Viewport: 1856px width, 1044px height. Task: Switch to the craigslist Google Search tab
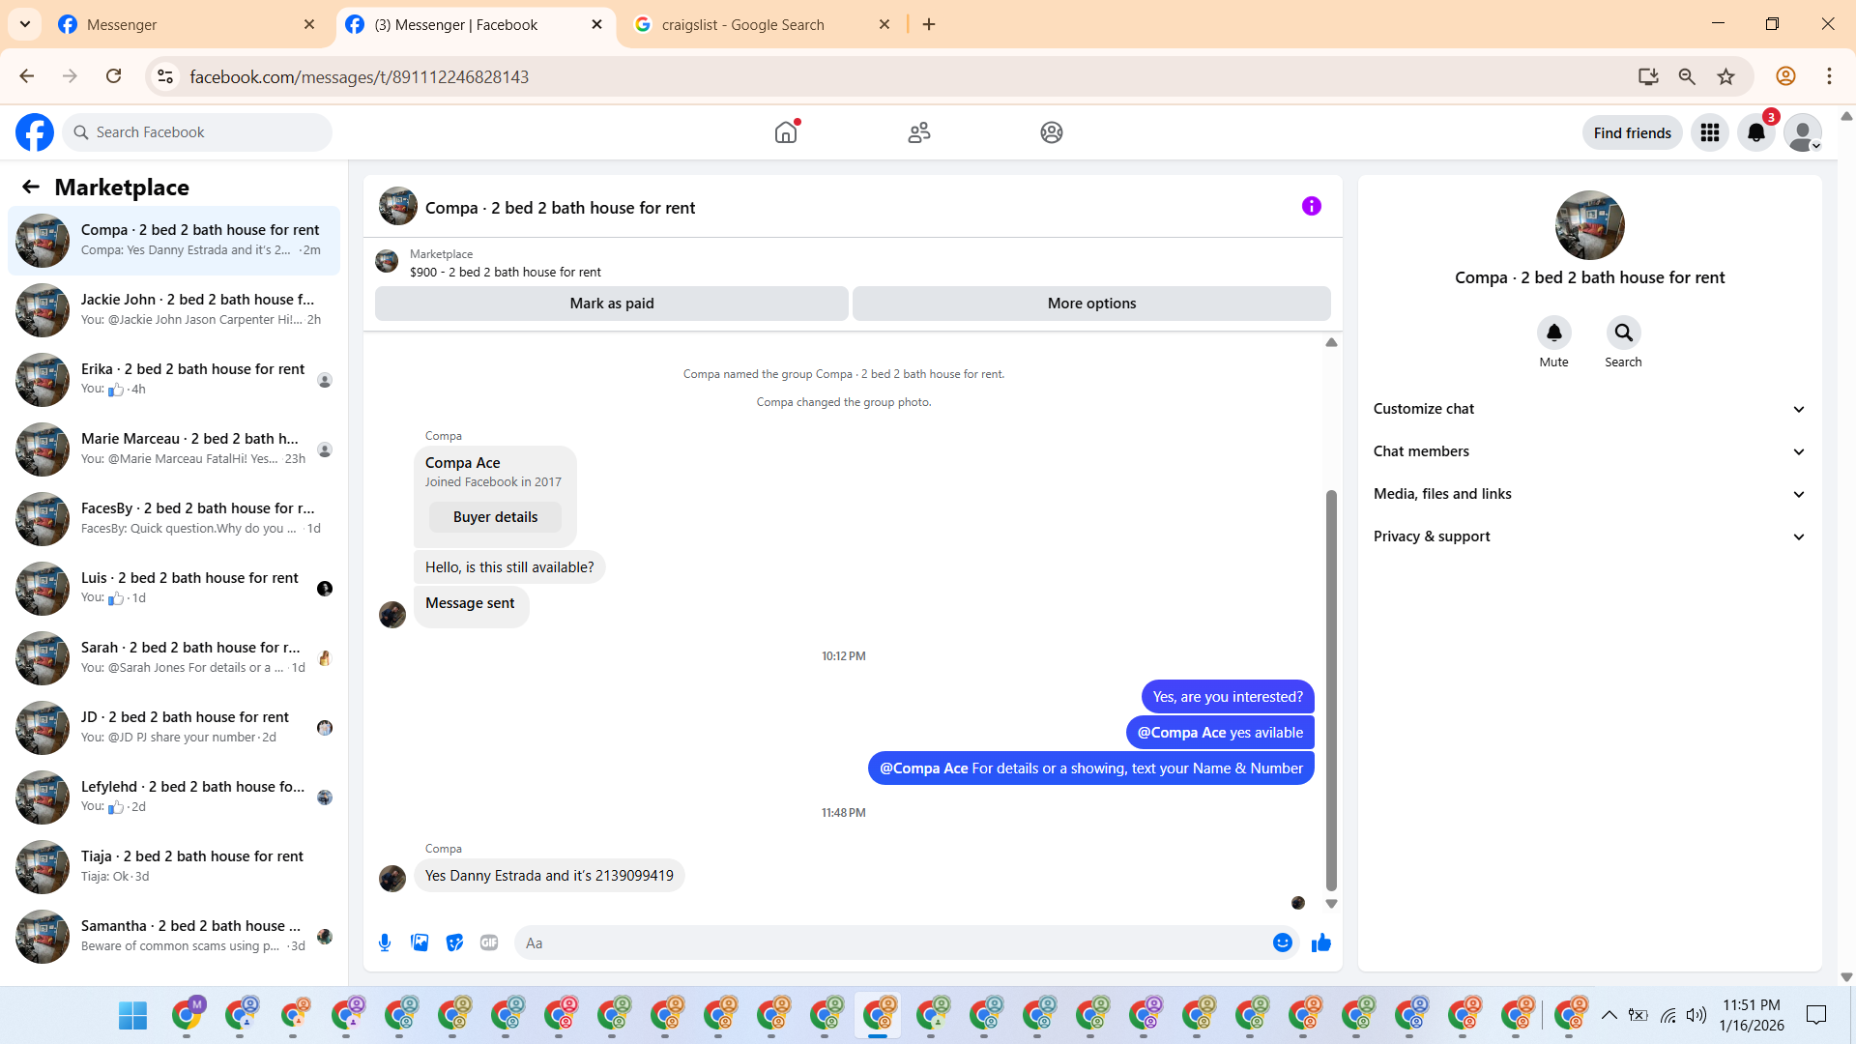point(742,24)
